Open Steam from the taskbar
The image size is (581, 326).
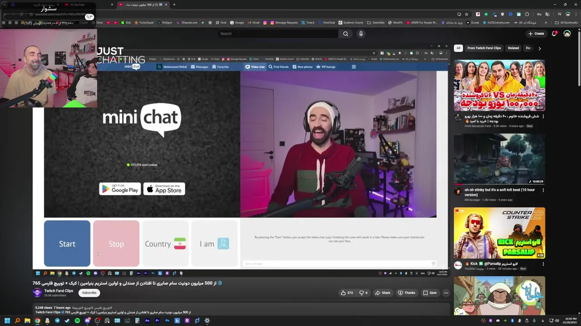point(67,321)
